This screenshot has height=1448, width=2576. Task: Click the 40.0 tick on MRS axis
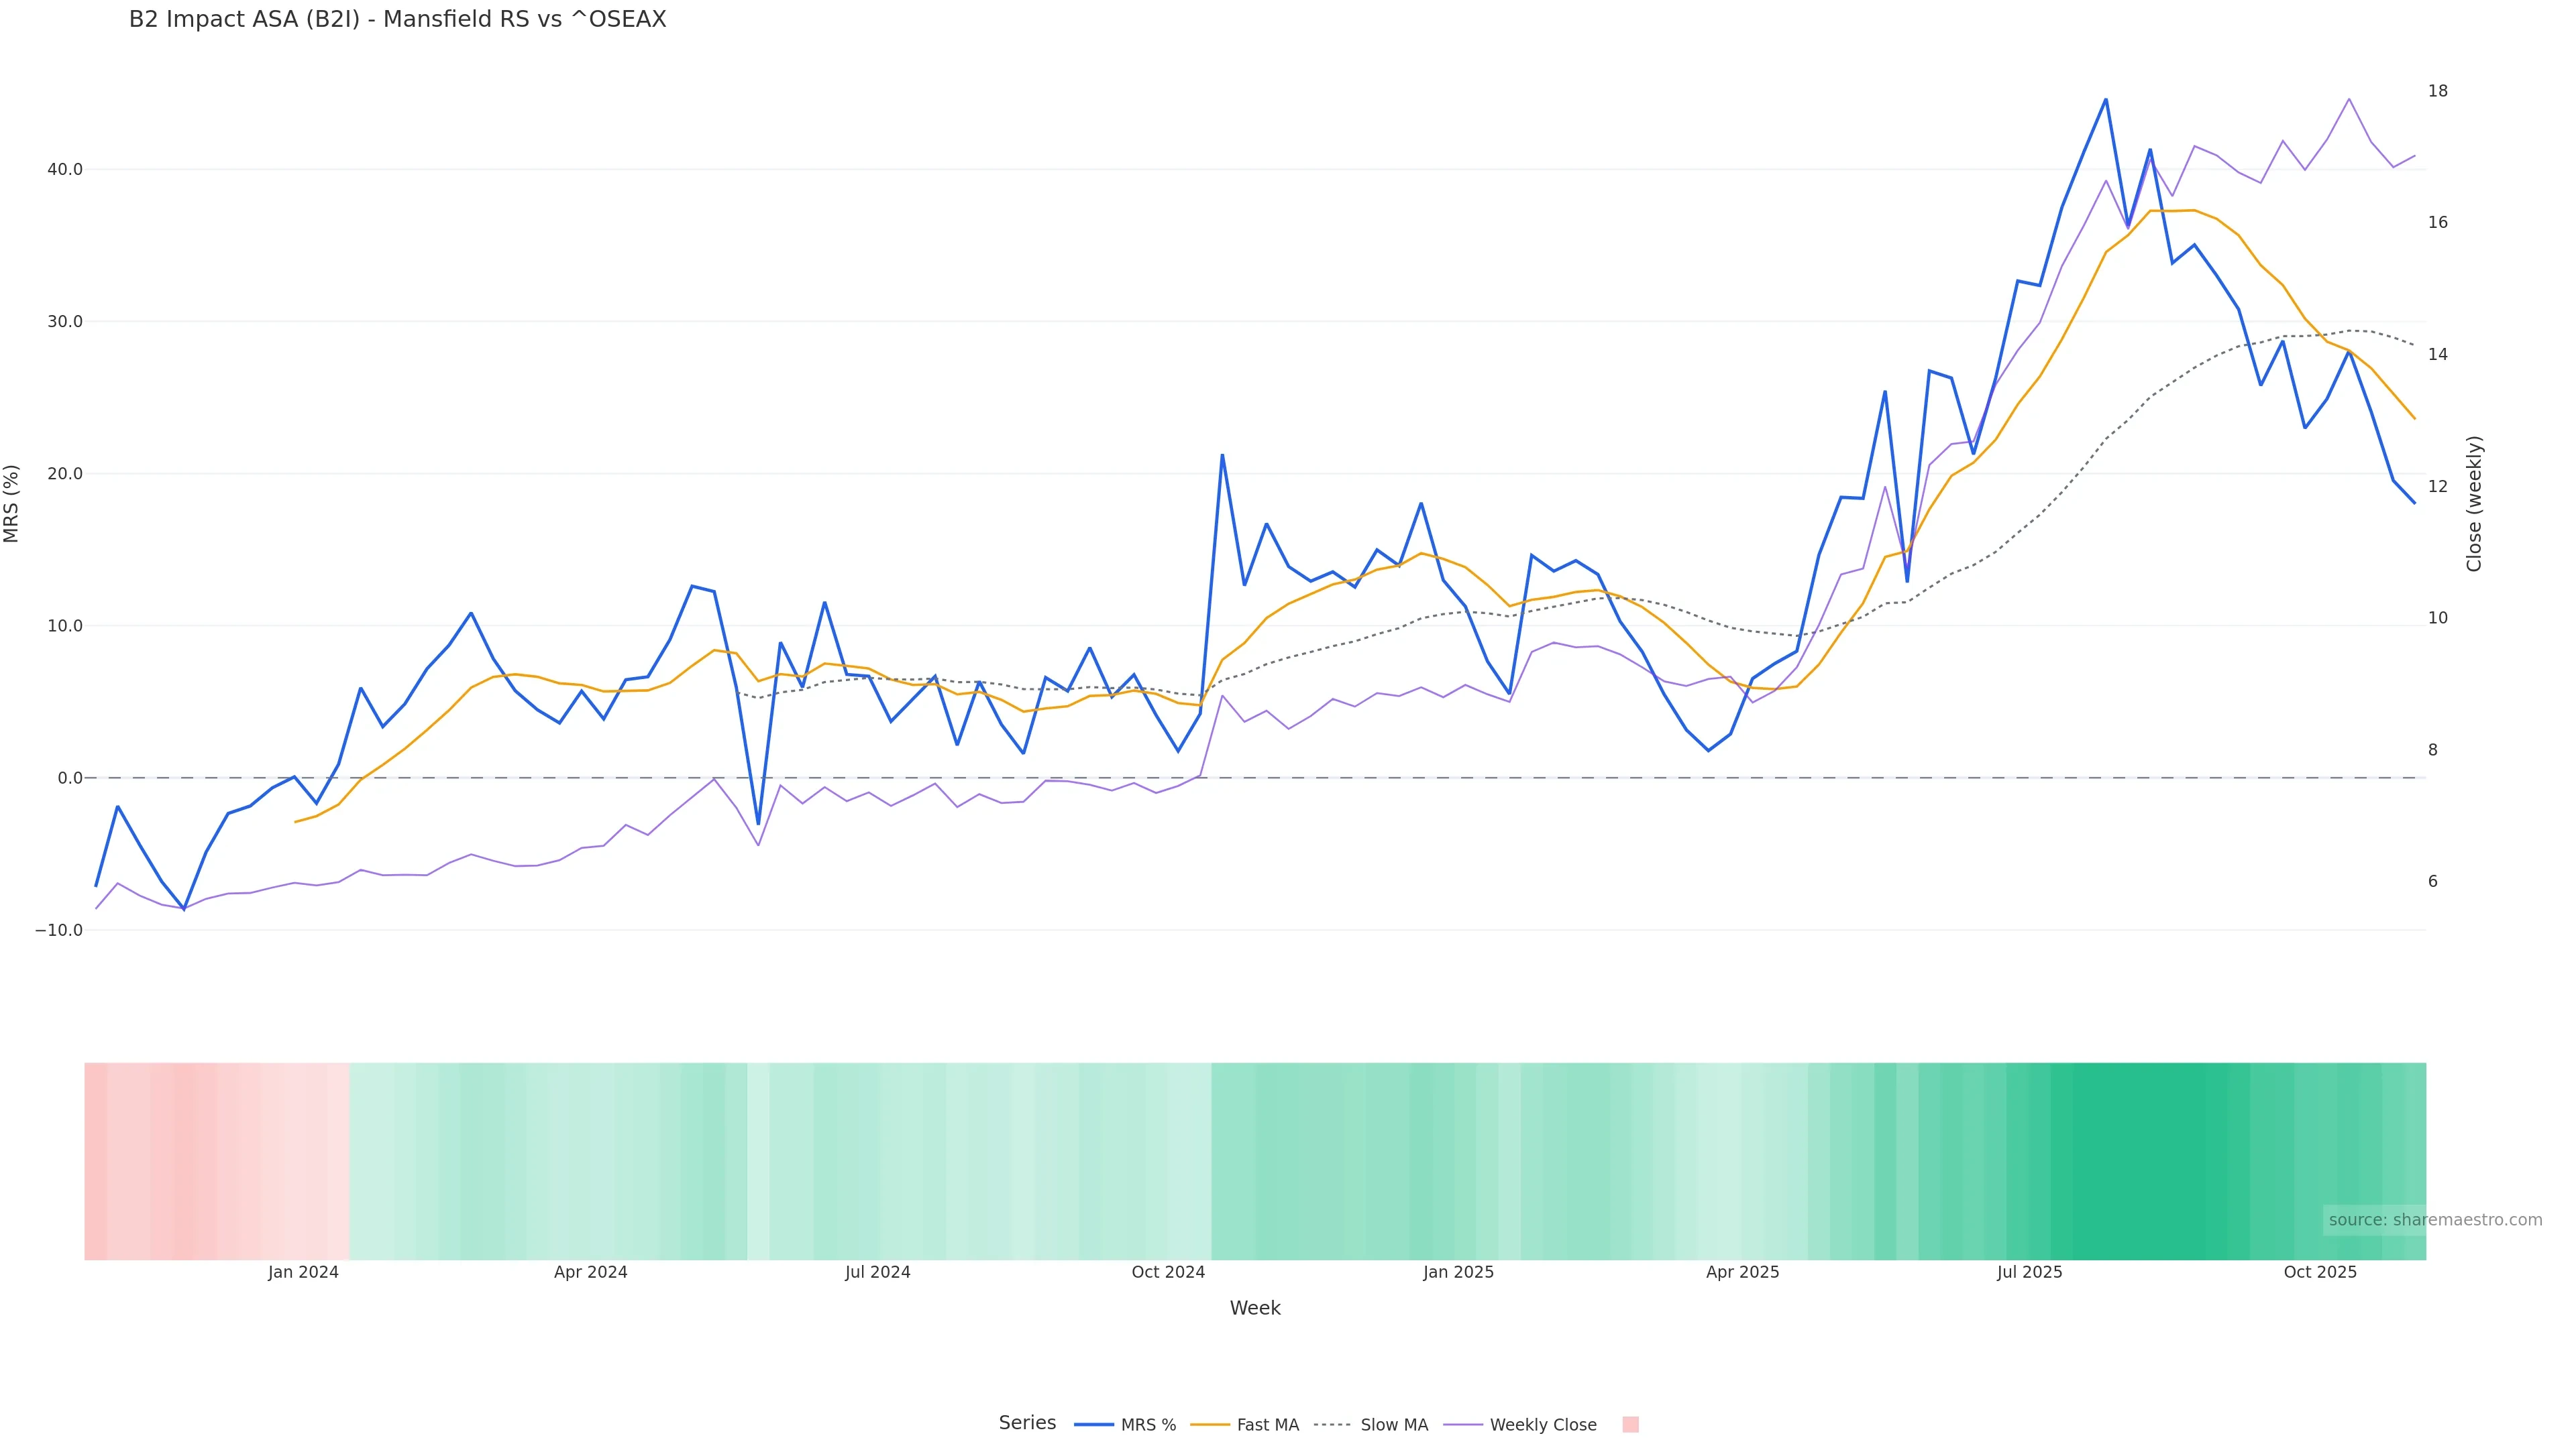coord(65,170)
